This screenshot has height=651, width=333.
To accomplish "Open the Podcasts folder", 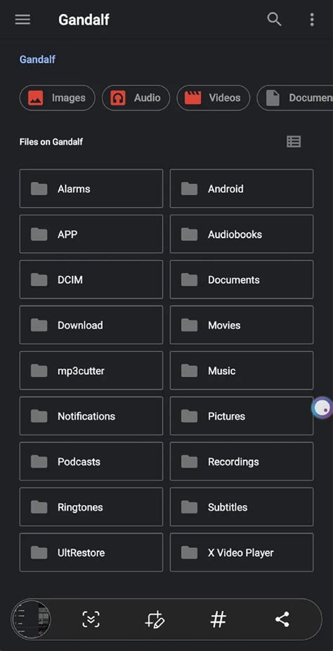I will (x=91, y=461).
